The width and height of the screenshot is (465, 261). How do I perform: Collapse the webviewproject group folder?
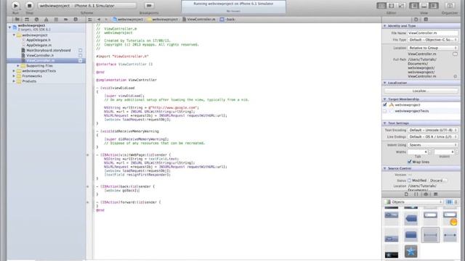[x=14, y=36]
